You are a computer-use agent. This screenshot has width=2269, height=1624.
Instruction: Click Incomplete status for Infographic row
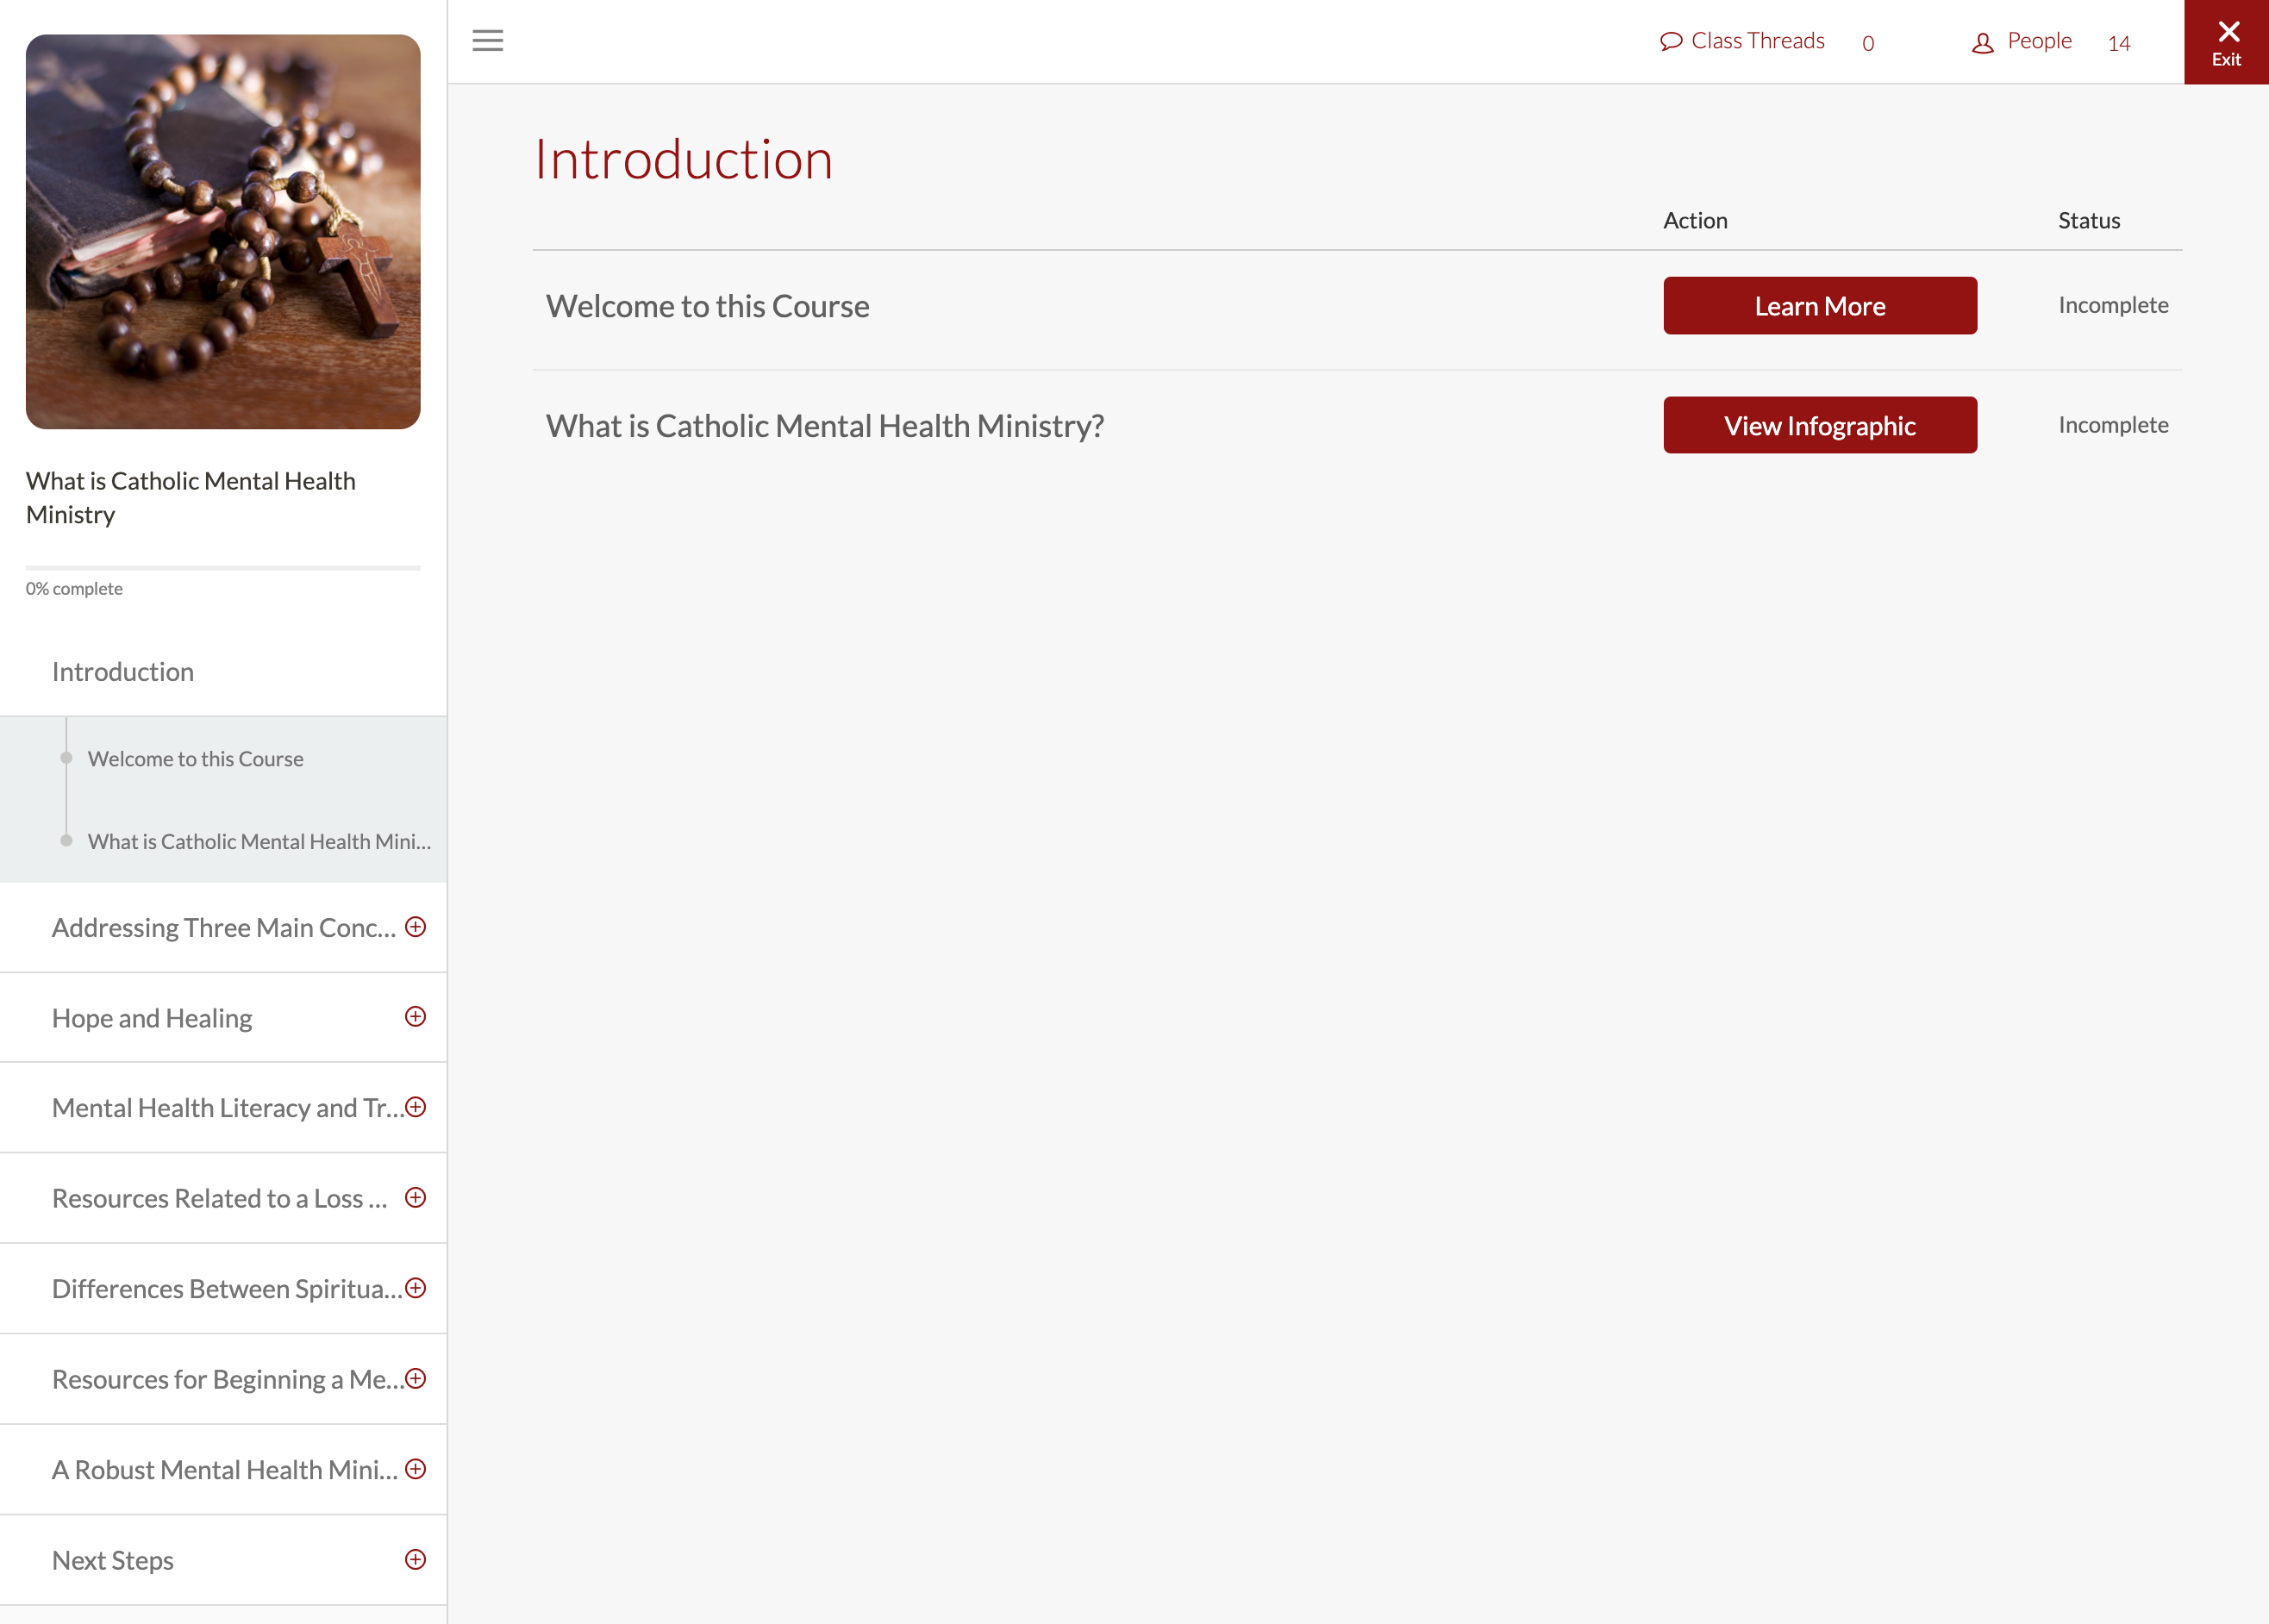(x=2113, y=425)
